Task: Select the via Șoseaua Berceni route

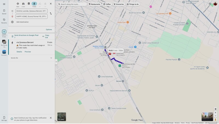Action: (31, 47)
